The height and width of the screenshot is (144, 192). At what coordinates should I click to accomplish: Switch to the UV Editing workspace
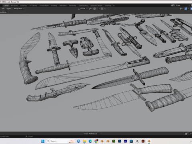33,6
